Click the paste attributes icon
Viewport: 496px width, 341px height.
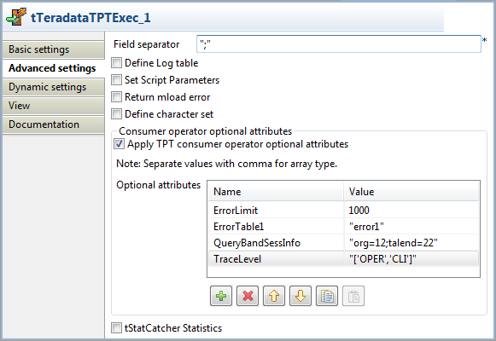(353, 296)
